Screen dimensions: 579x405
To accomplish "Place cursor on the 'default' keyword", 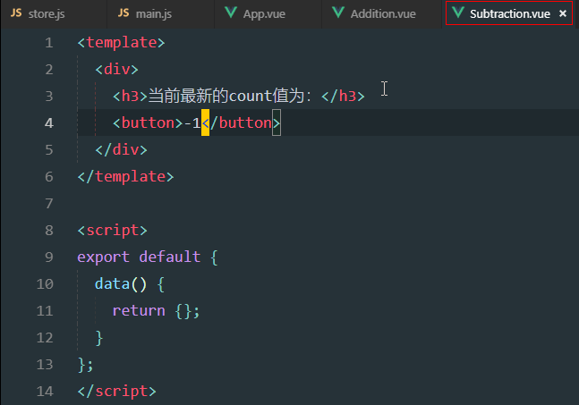I will click(170, 257).
